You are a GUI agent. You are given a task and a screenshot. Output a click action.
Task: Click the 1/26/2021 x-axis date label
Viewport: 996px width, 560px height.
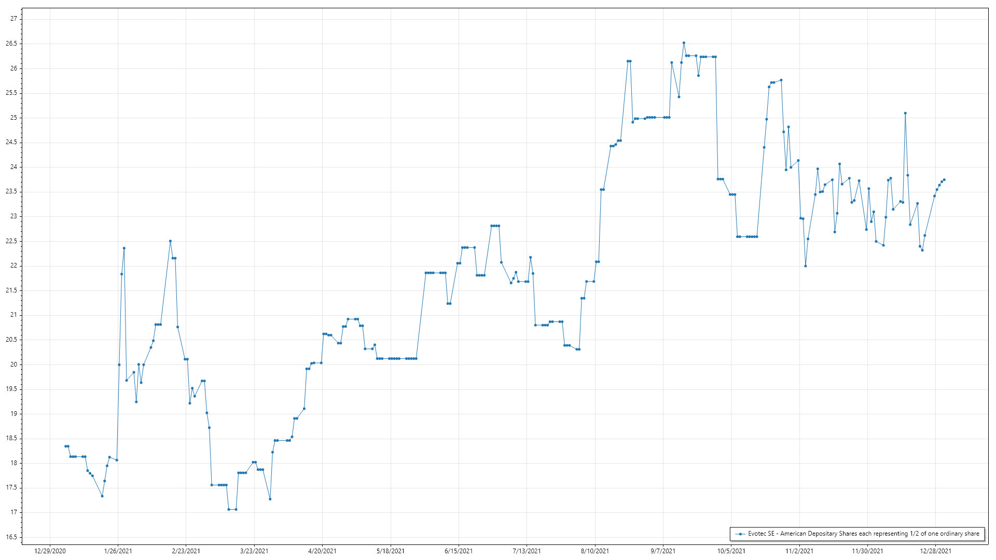pyautogui.click(x=118, y=551)
